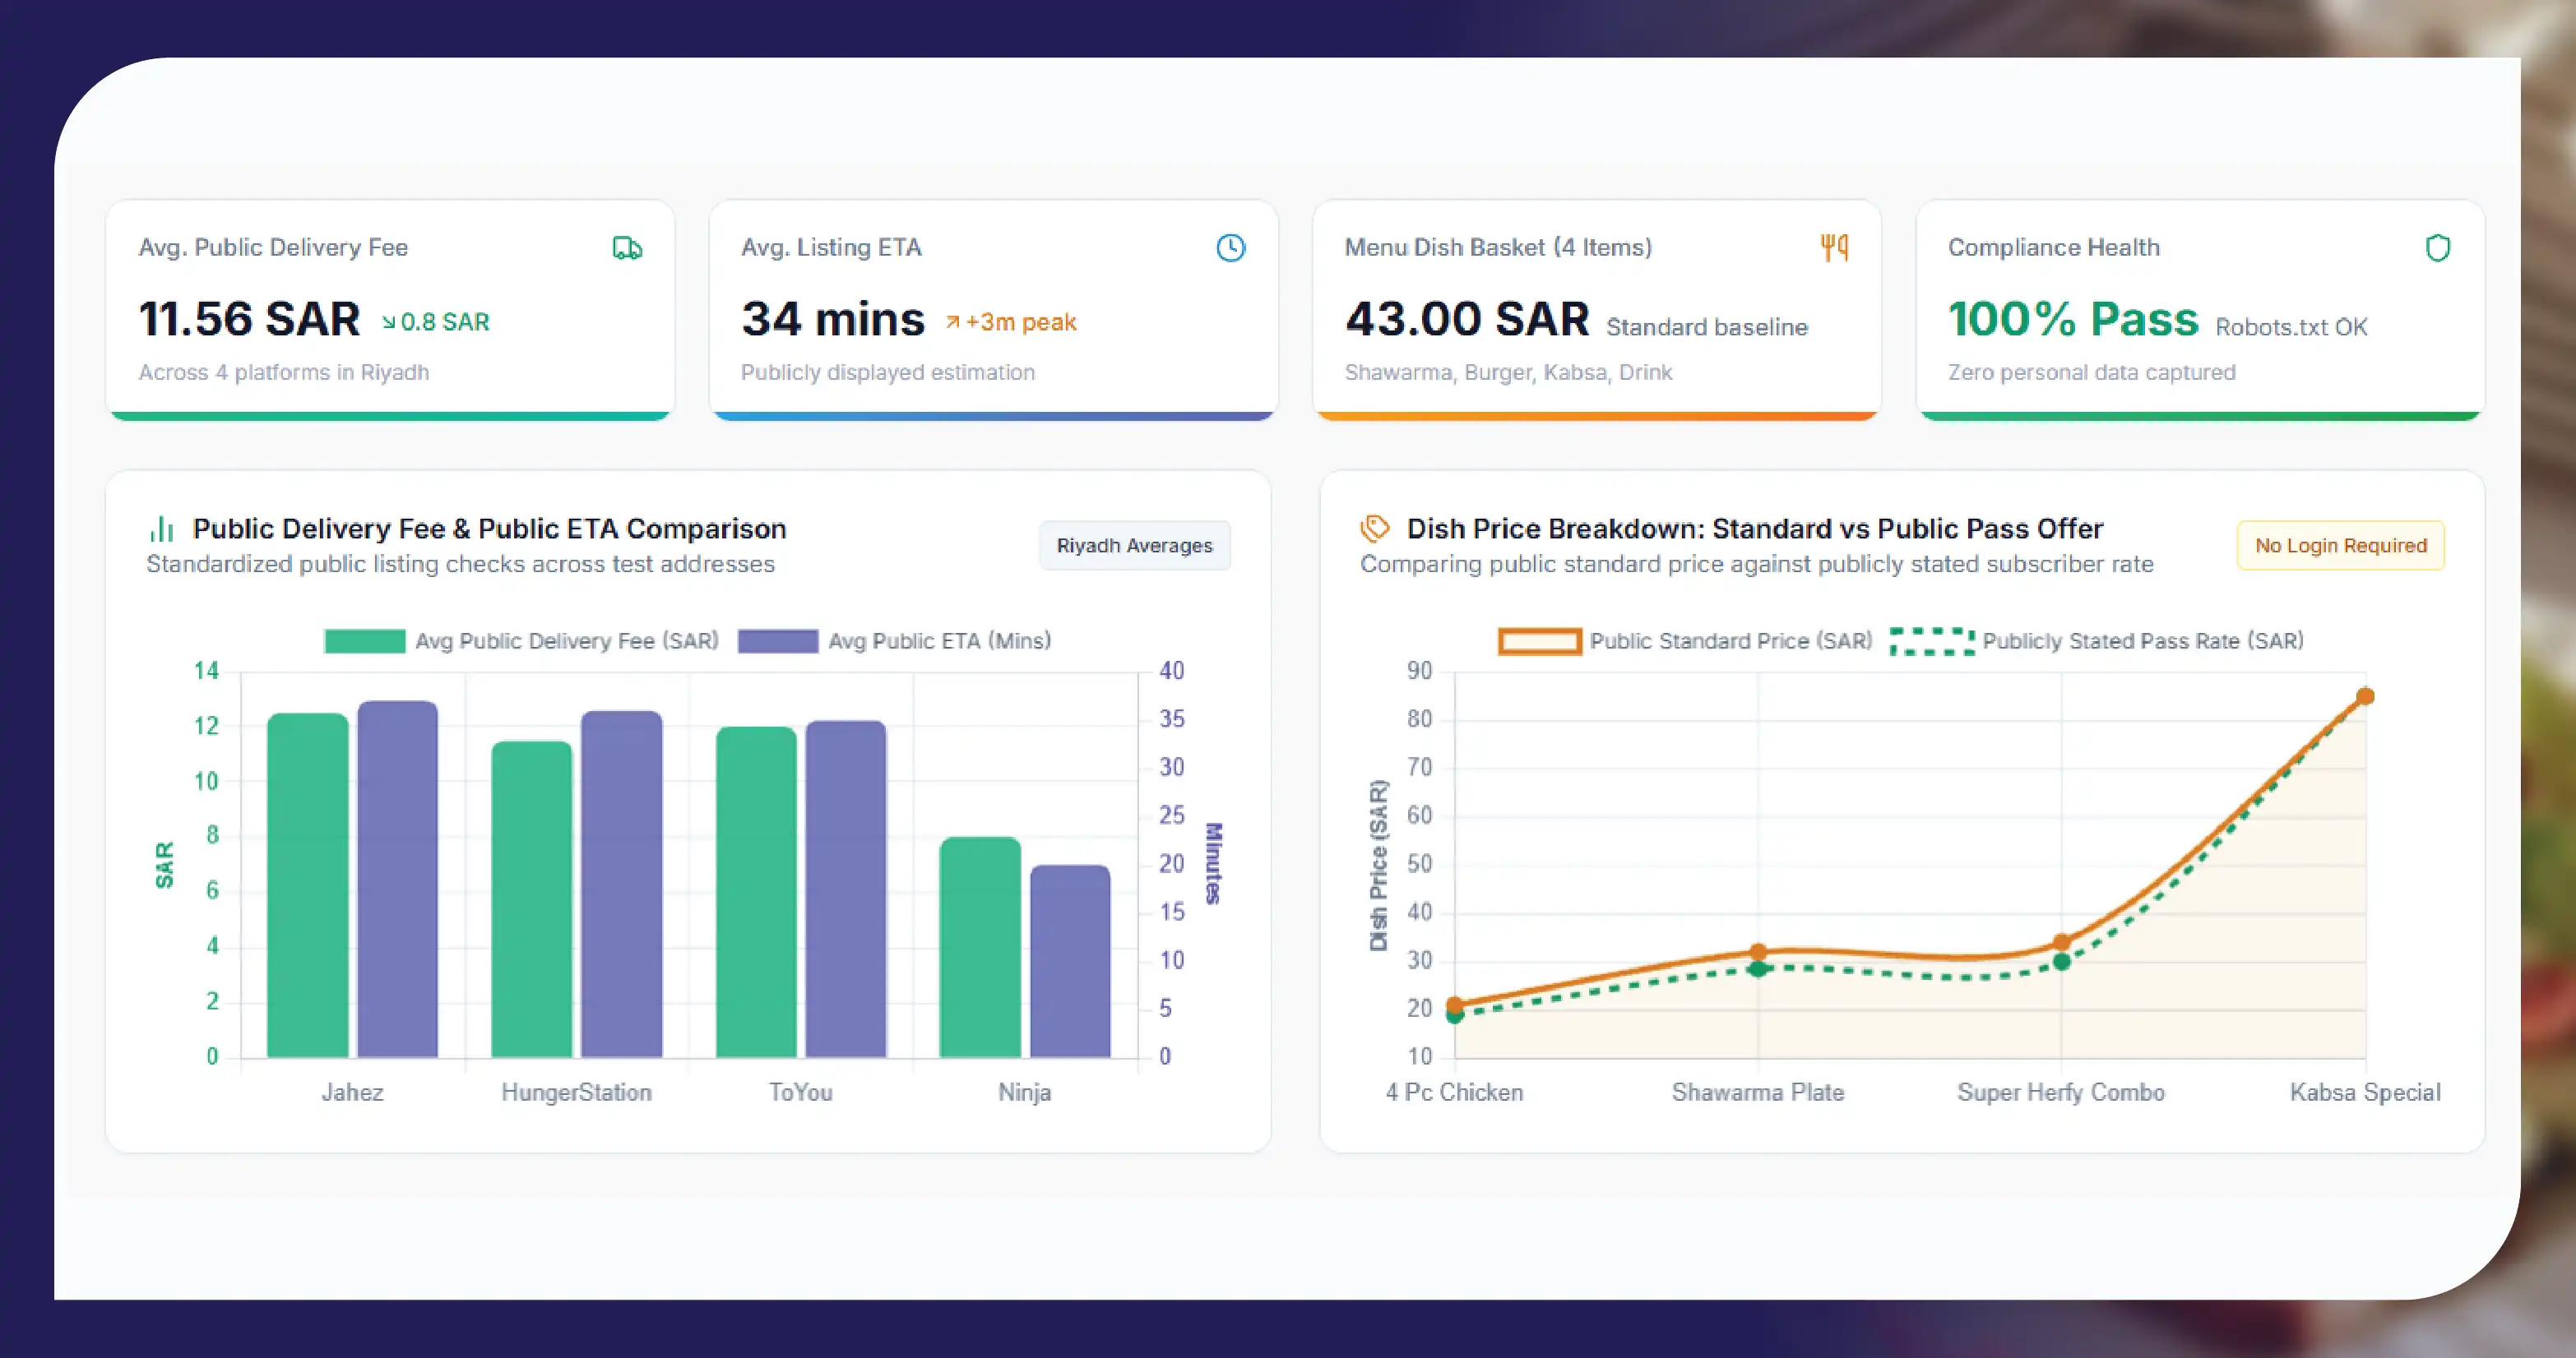Click the bar chart icon beside comparison title

[161, 529]
